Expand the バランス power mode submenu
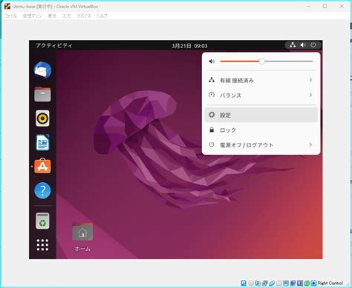The height and width of the screenshot is (288, 352). [x=261, y=95]
